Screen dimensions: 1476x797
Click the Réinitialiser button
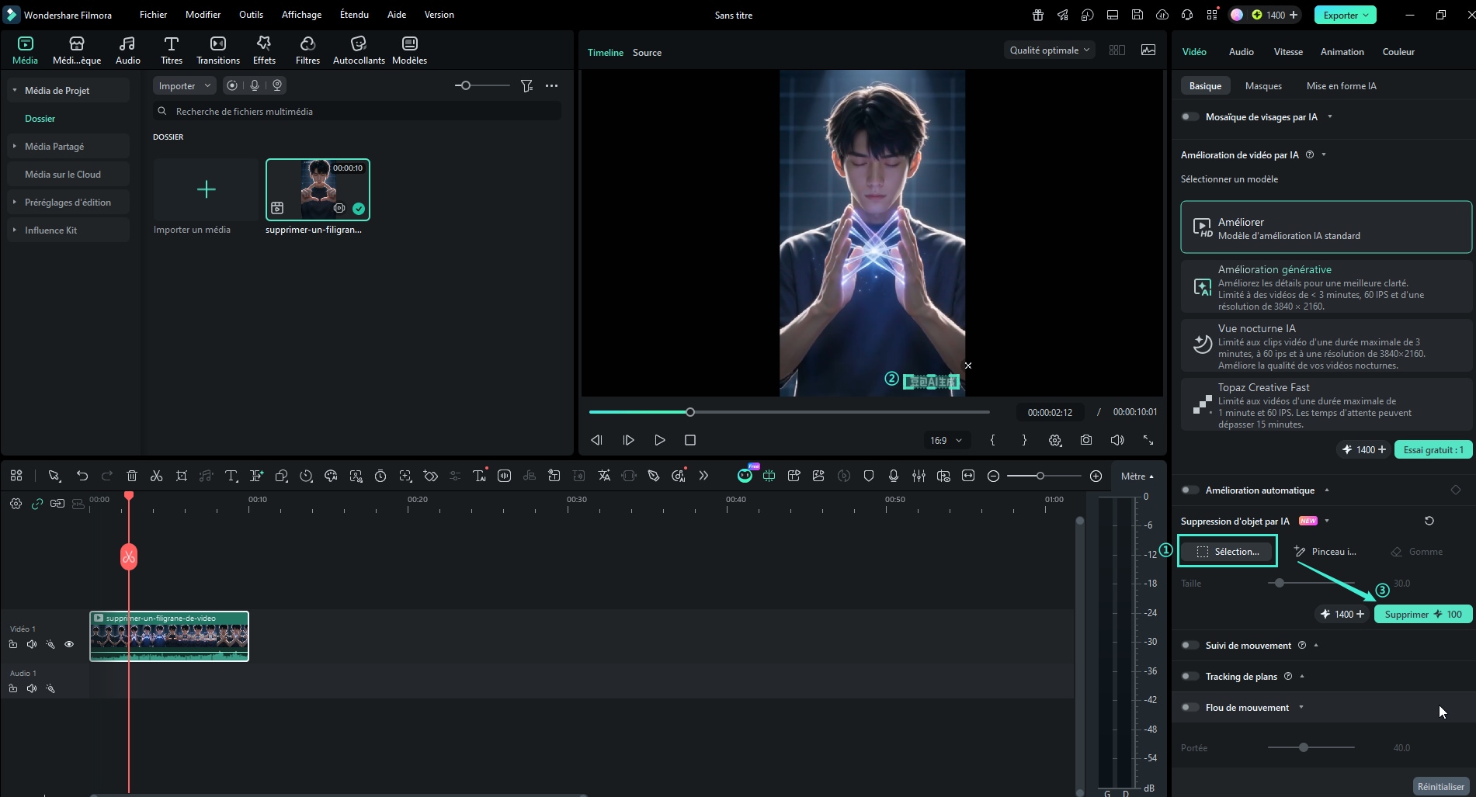(x=1441, y=786)
